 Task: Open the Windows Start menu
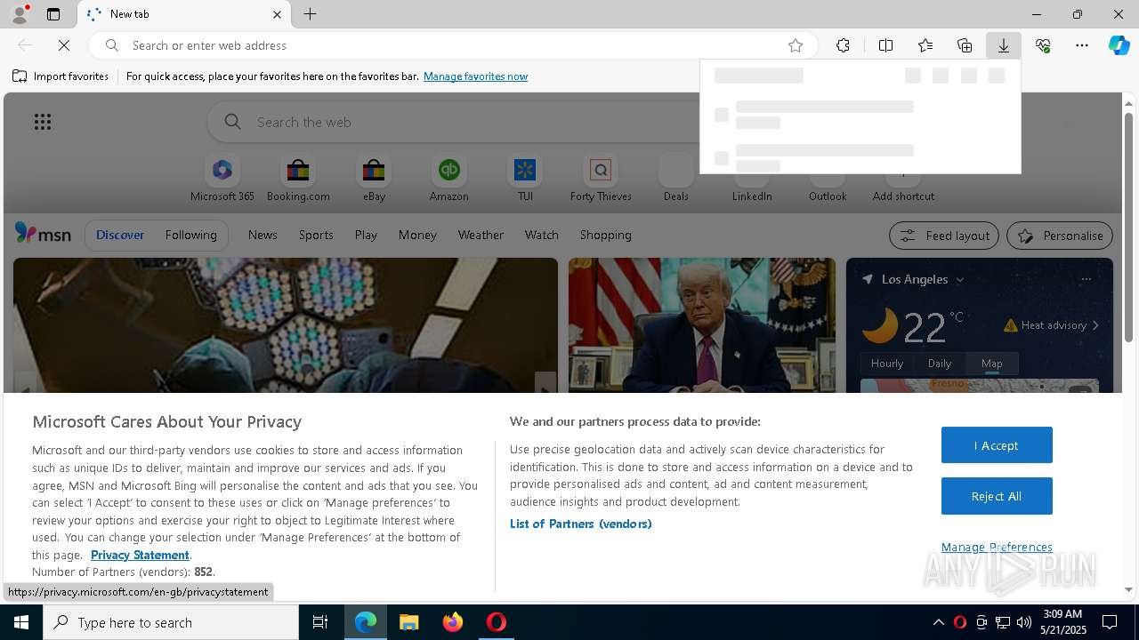pos(21,622)
